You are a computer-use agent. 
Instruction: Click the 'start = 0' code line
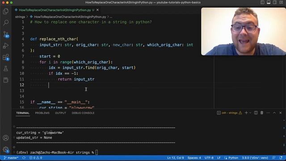pos(50,56)
